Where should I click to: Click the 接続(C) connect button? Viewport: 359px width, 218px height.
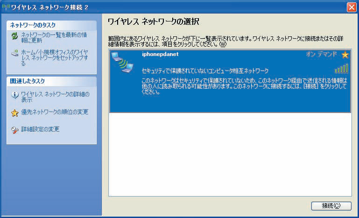tap(331, 206)
